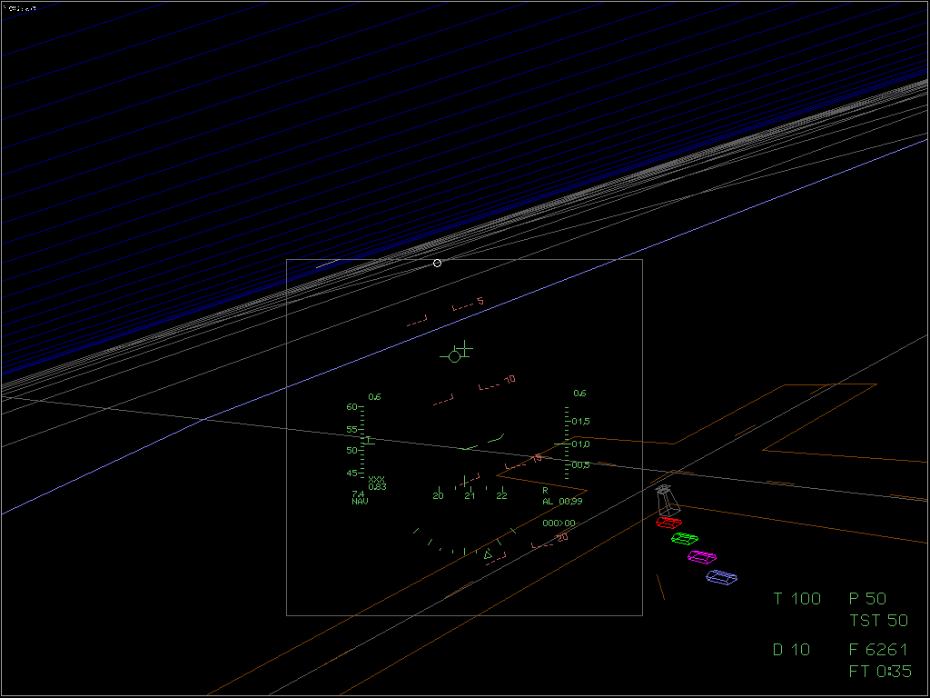Click the 'NAV' mode label
The height and width of the screenshot is (698, 930).
(360, 502)
